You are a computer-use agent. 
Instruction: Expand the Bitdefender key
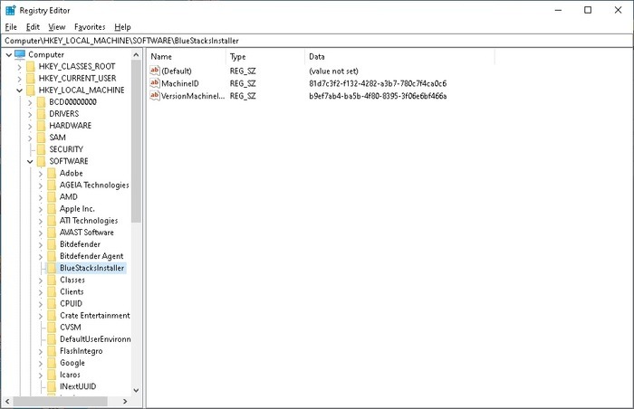tap(40, 244)
